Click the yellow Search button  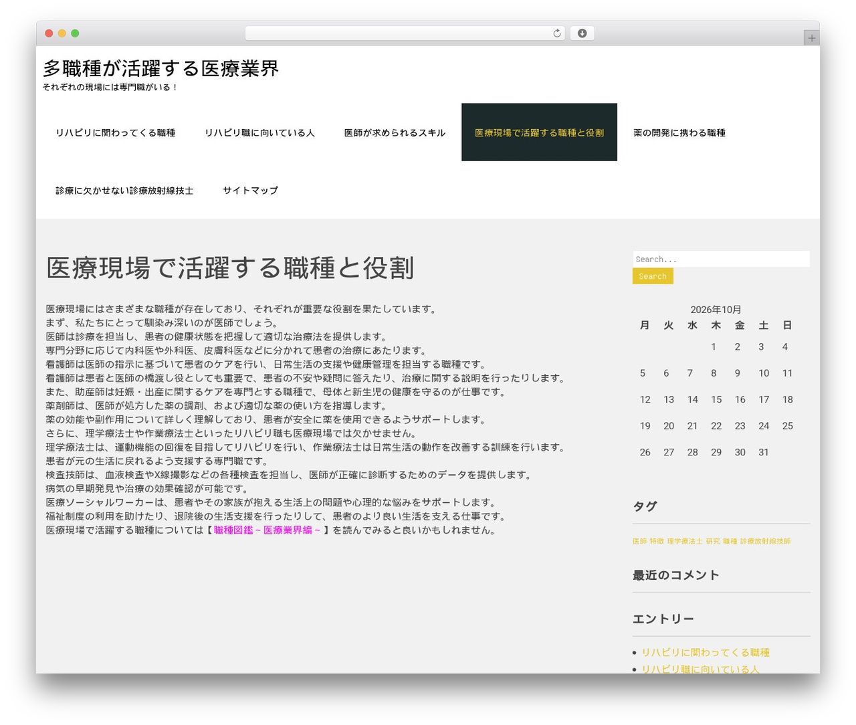click(653, 276)
